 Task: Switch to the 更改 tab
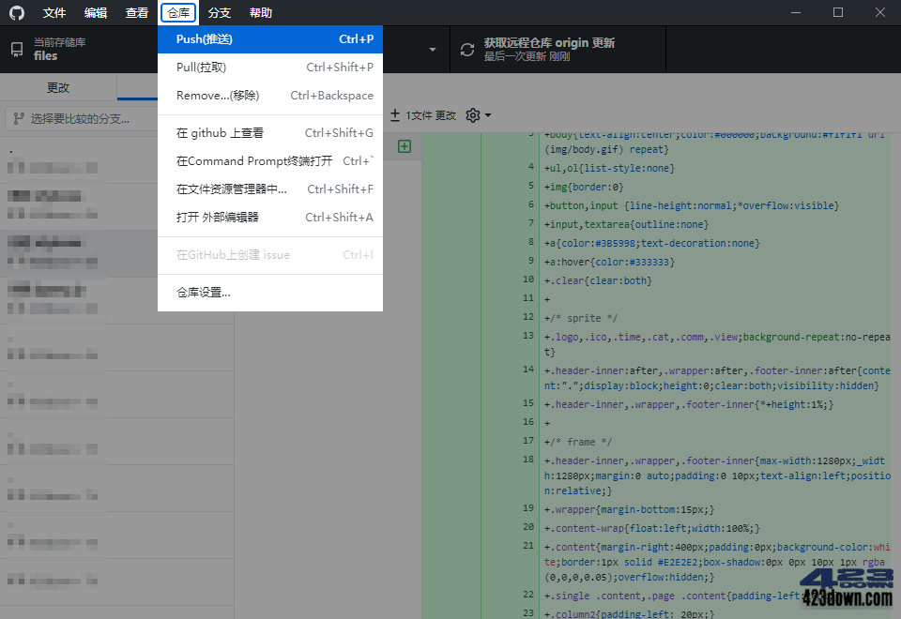(57, 86)
